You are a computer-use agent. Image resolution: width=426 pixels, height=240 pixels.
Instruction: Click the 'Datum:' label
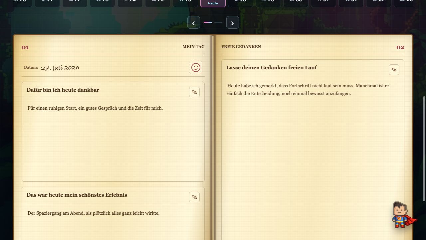click(31, 67)
